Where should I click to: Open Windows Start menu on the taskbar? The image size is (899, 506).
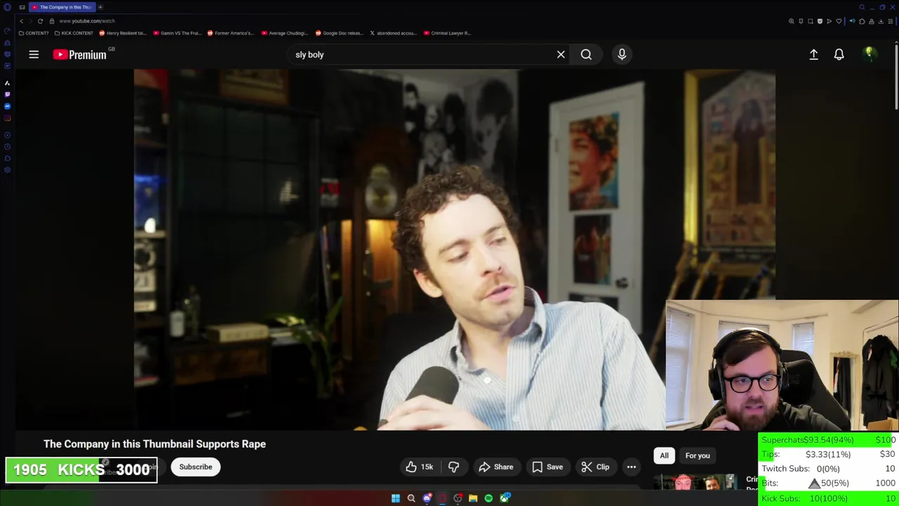[395, 498]
